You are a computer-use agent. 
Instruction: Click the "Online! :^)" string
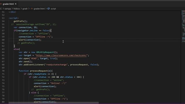tap(58, 83)
